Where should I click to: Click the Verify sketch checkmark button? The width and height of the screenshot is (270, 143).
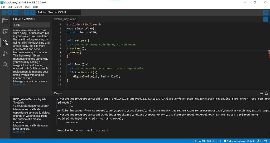[4, 12]
